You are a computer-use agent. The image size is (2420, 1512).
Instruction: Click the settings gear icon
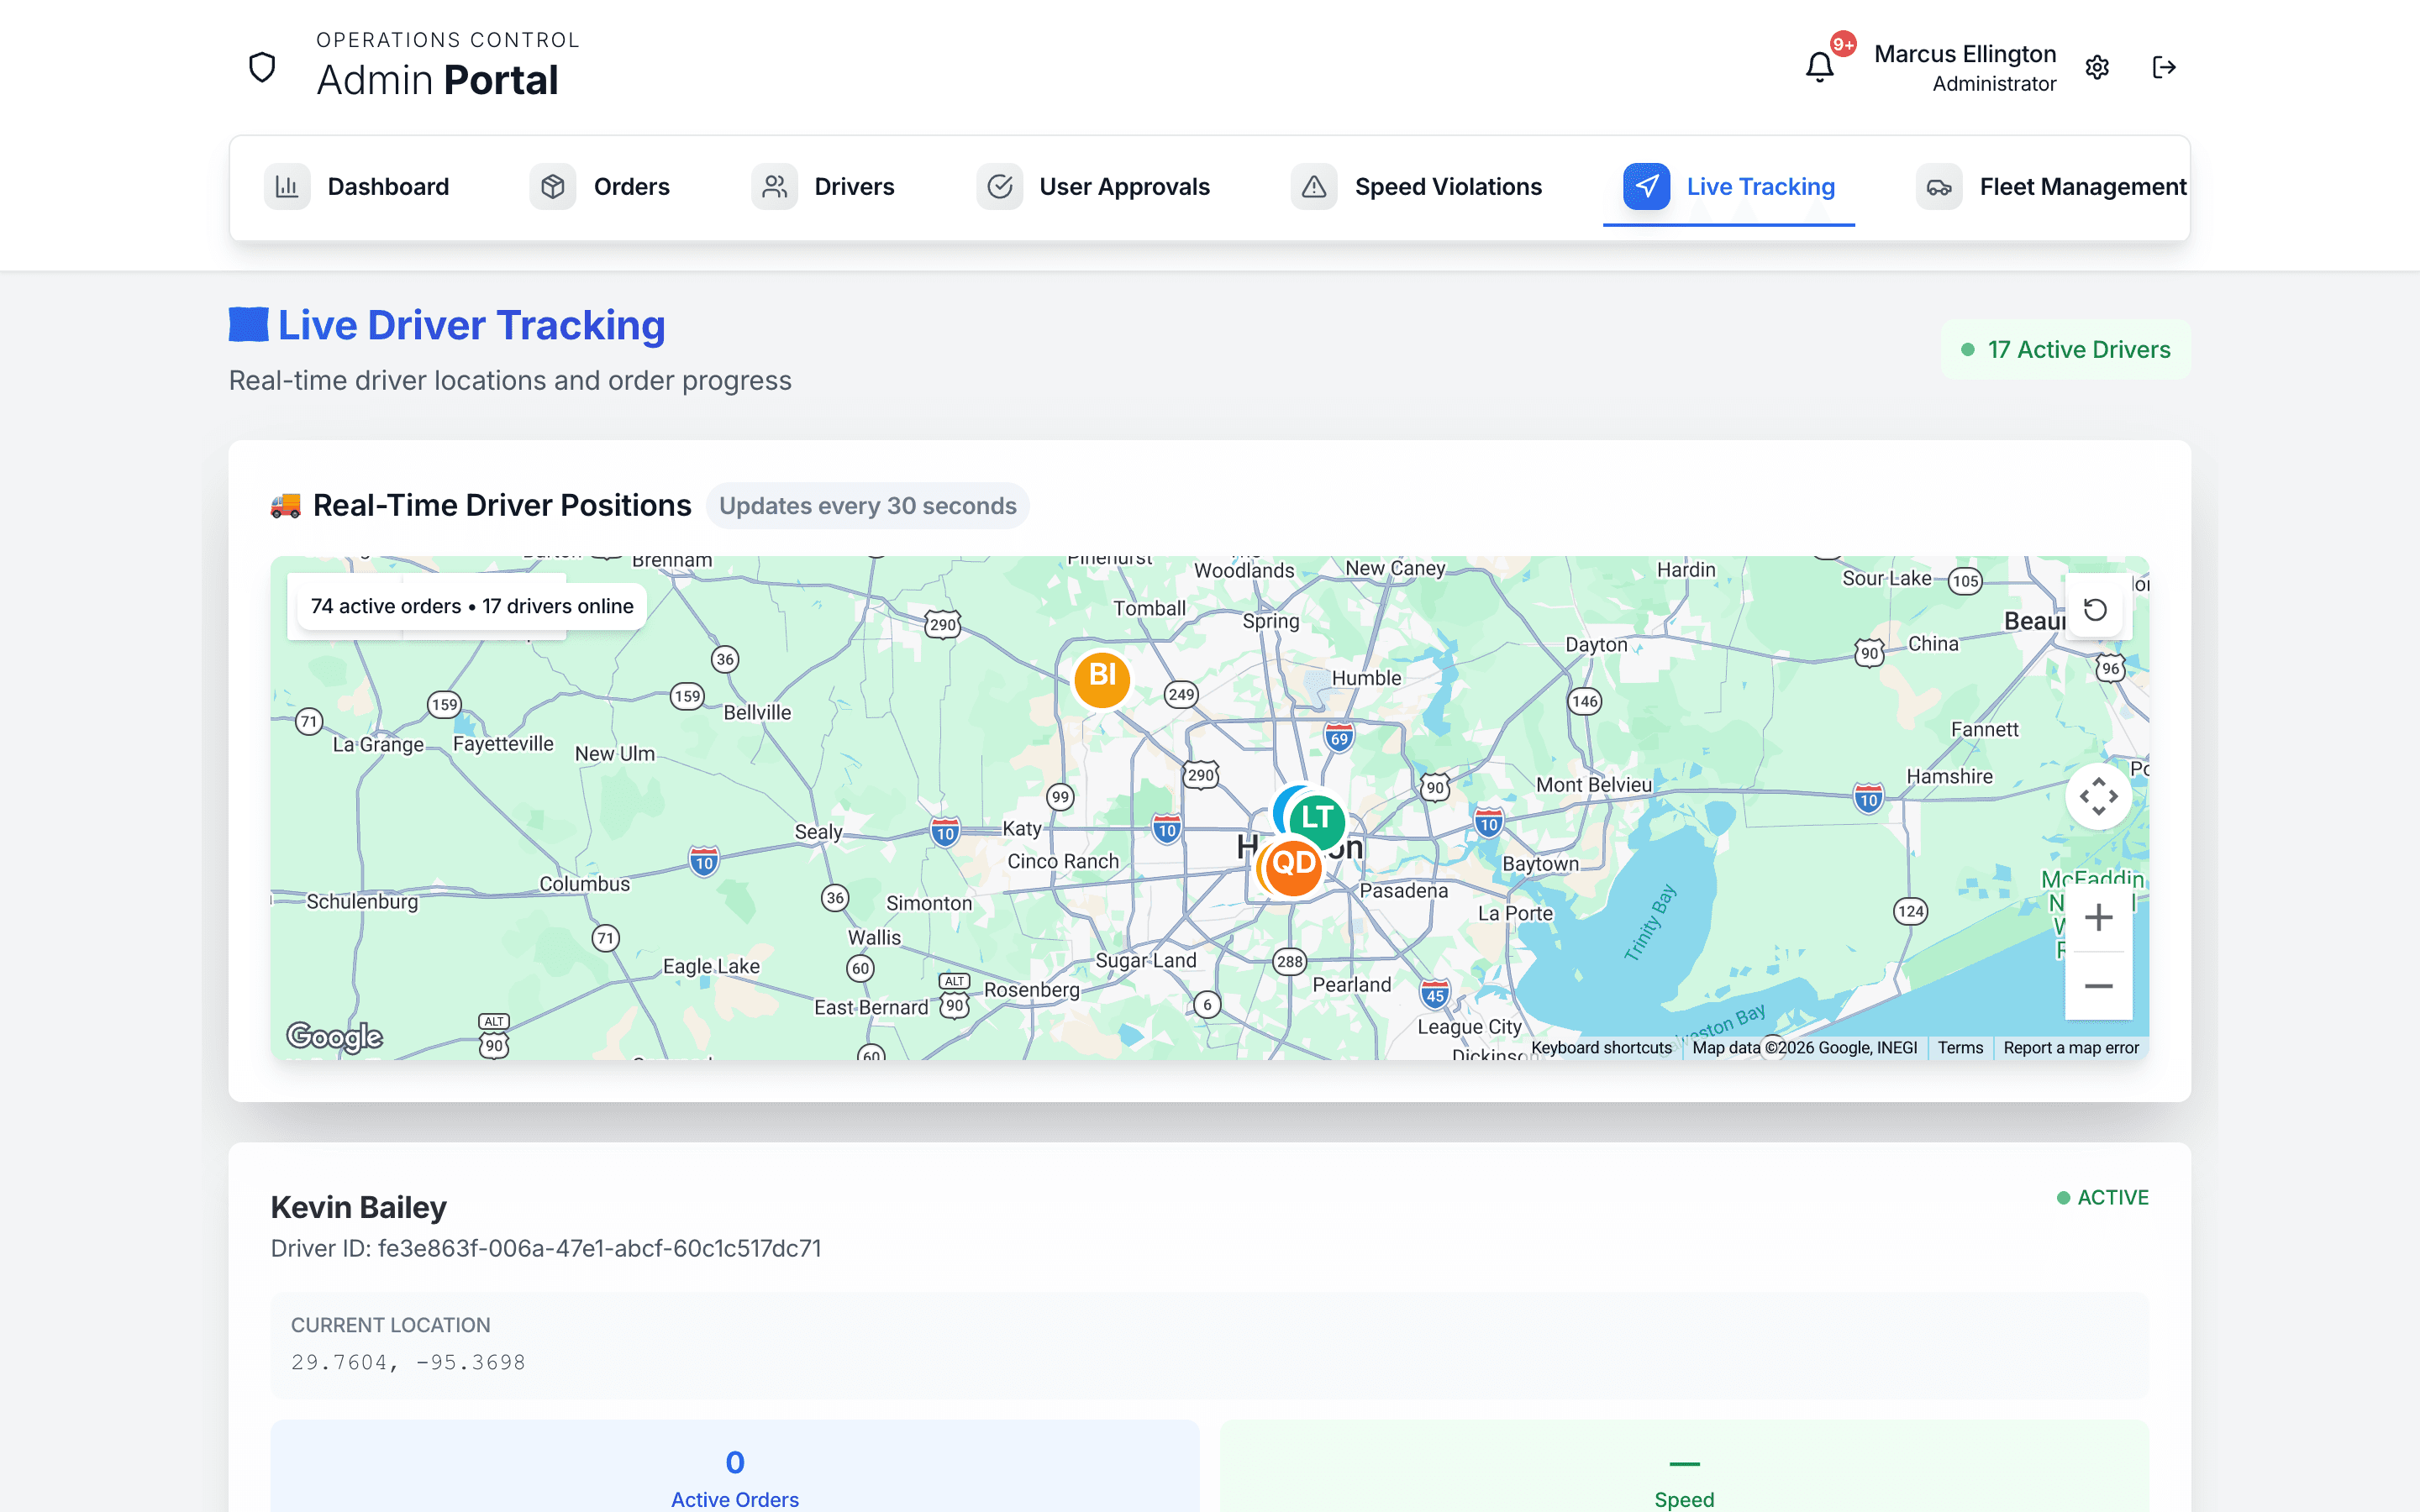(x=2097, y=67)
